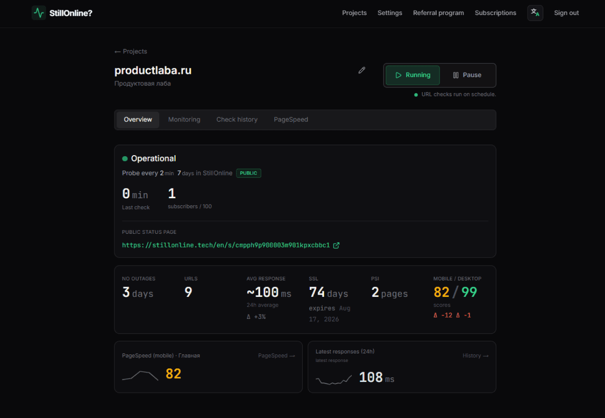
Task: Go back via the Projects breadcrumb link
Action: click(131, 51)
